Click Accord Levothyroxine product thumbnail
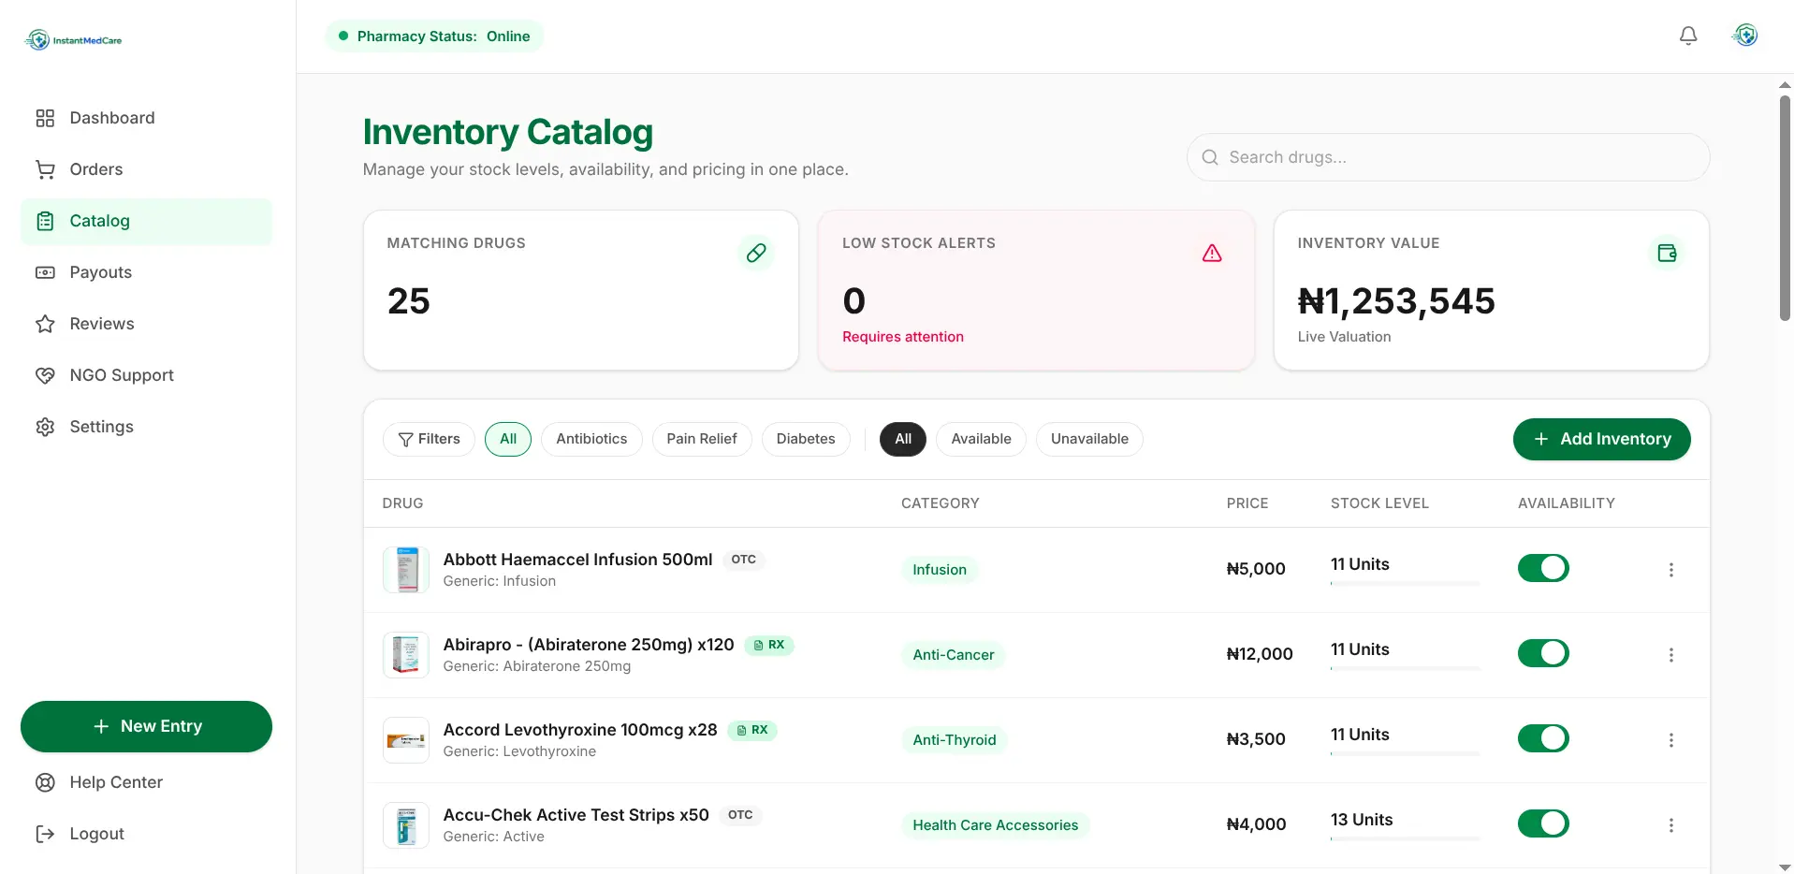 pos(406,740)
